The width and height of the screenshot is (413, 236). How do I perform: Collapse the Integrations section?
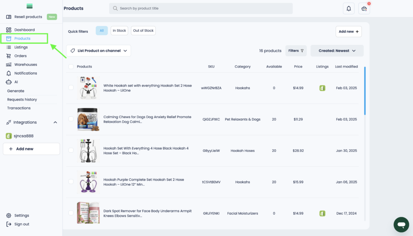pos(55,122)
